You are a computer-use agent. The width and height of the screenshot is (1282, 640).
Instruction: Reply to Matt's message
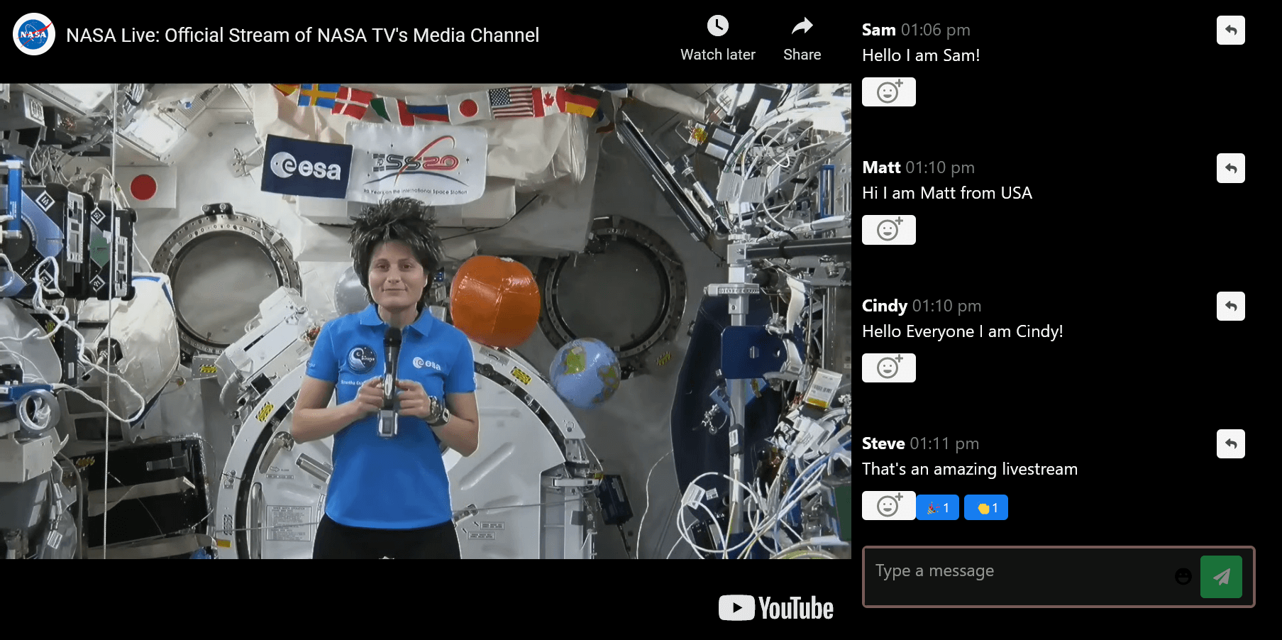[1230, 168]
